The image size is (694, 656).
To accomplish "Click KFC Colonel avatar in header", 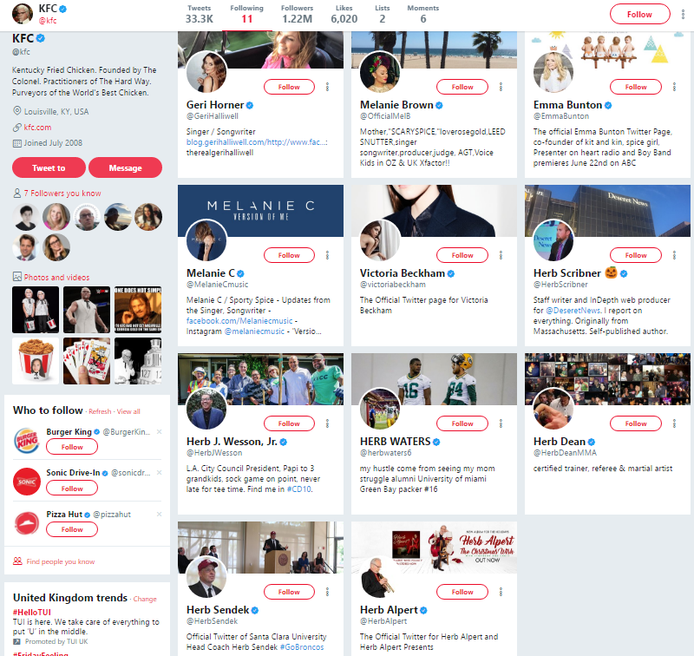I will coord(23,14).
